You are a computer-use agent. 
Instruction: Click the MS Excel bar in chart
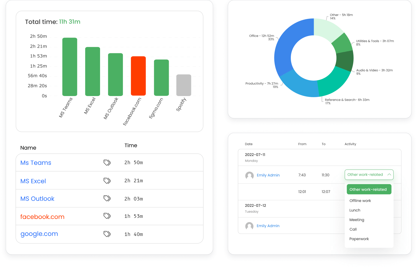point(93,71)
